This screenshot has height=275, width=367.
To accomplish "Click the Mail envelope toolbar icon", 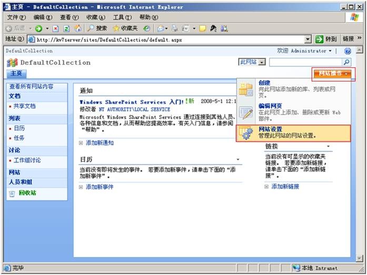I will point(161,28).
